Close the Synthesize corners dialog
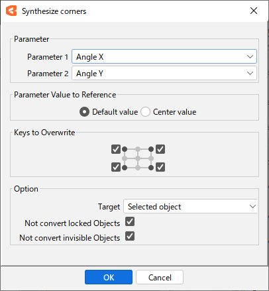This screenshot has height=291, width=269. click(254, 11)
